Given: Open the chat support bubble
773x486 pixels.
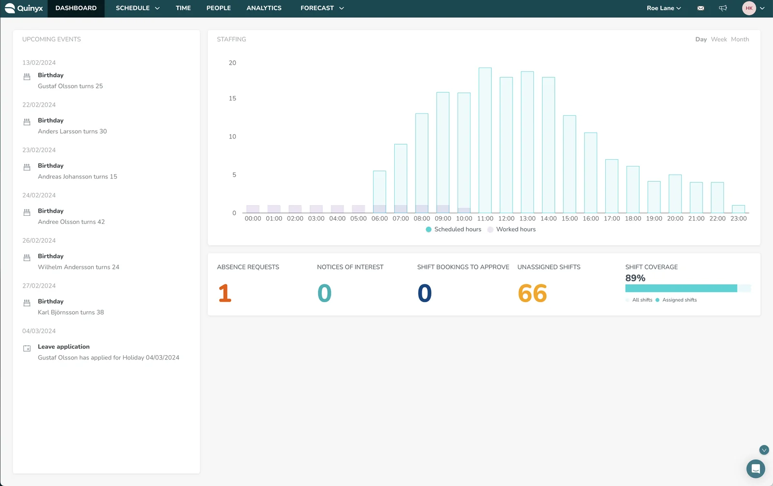Looking at the screenshot, I should pos(756,468).
